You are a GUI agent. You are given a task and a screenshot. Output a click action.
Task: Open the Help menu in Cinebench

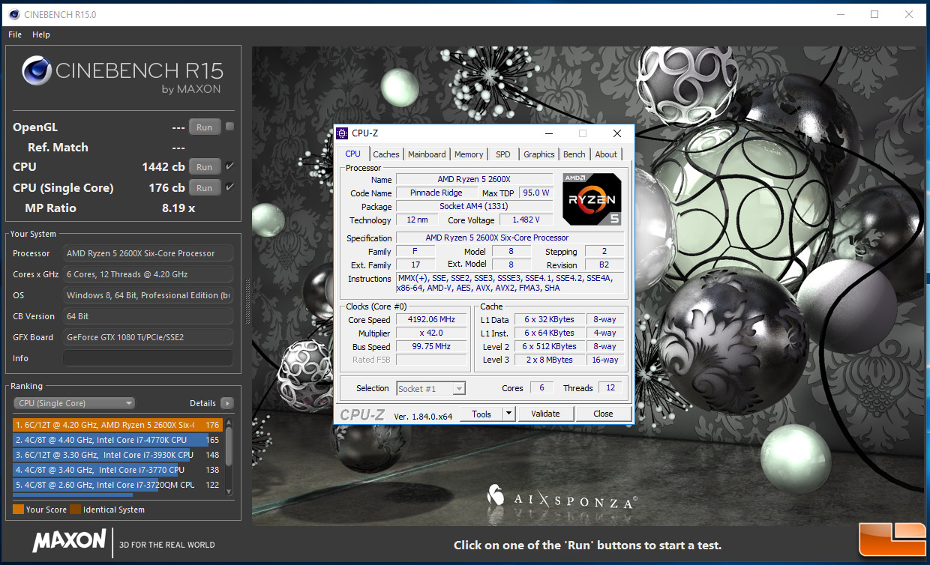(41, 34)
